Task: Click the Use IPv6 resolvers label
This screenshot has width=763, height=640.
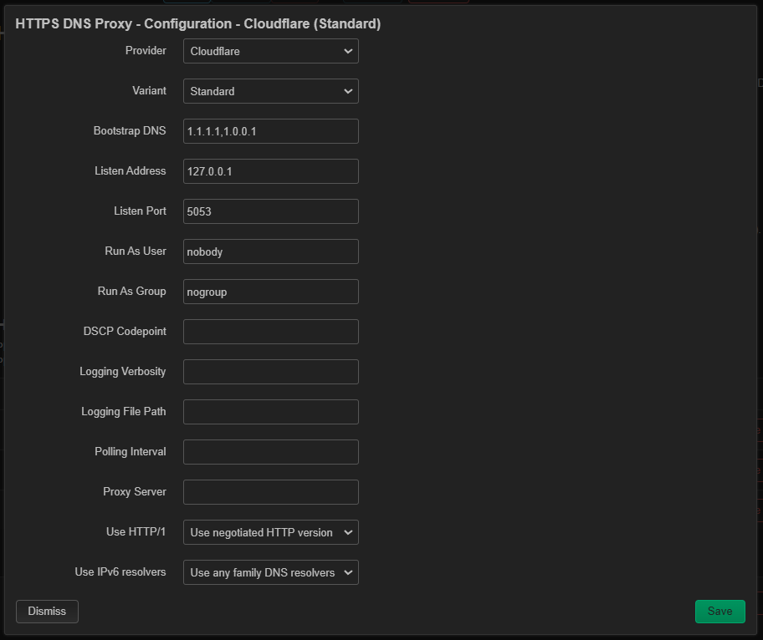Action: 120,572
